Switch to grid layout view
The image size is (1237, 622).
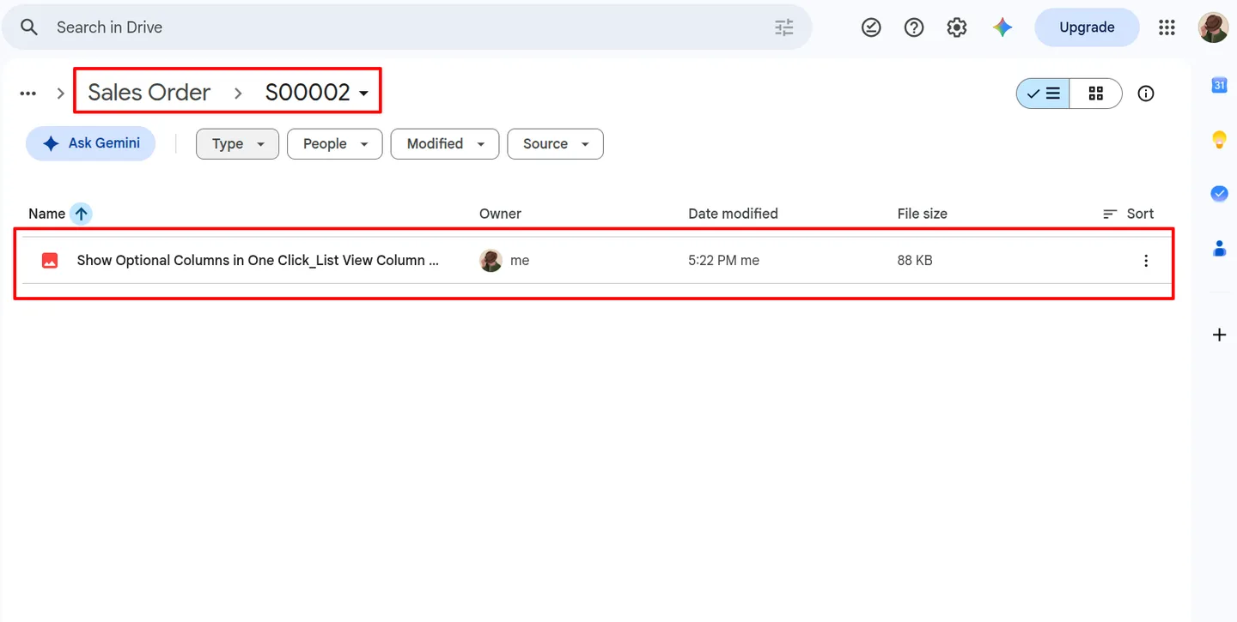[1096, 94]
